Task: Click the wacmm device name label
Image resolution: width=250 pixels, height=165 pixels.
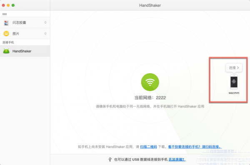Action: [x=234, y=93]
